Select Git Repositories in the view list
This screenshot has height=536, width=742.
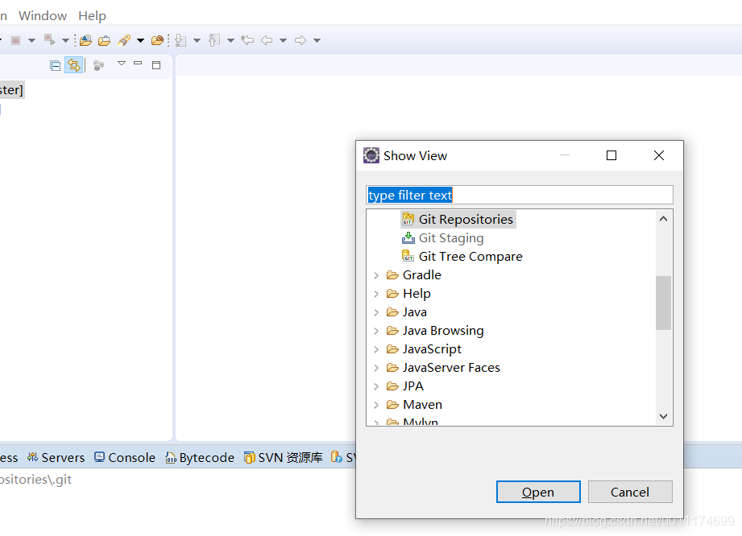point(466,220)
